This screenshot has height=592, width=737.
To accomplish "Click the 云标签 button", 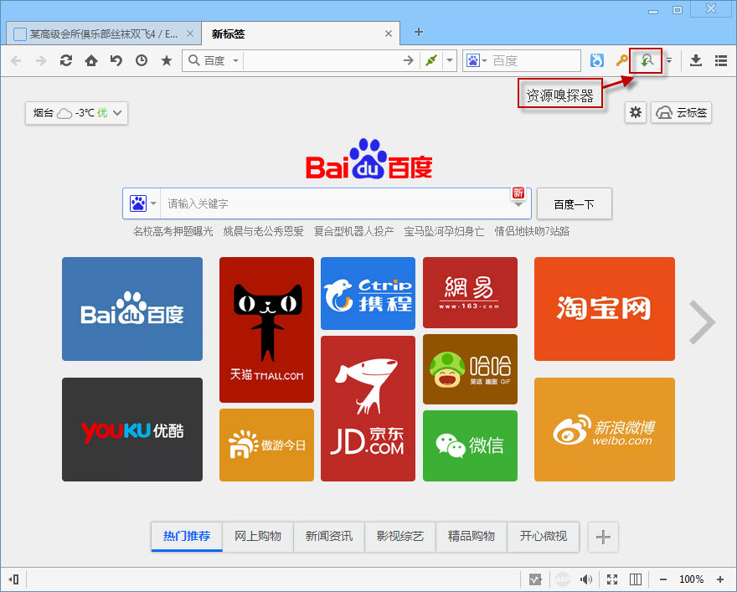I will pos(681,113).
